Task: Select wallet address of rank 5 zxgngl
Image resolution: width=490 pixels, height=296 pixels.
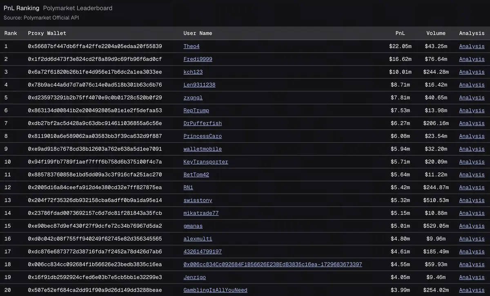Action: (95, 98)
